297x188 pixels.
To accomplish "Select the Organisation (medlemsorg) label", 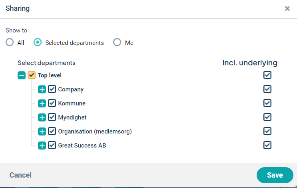I will pyautogui.click(x=95, y=131).
